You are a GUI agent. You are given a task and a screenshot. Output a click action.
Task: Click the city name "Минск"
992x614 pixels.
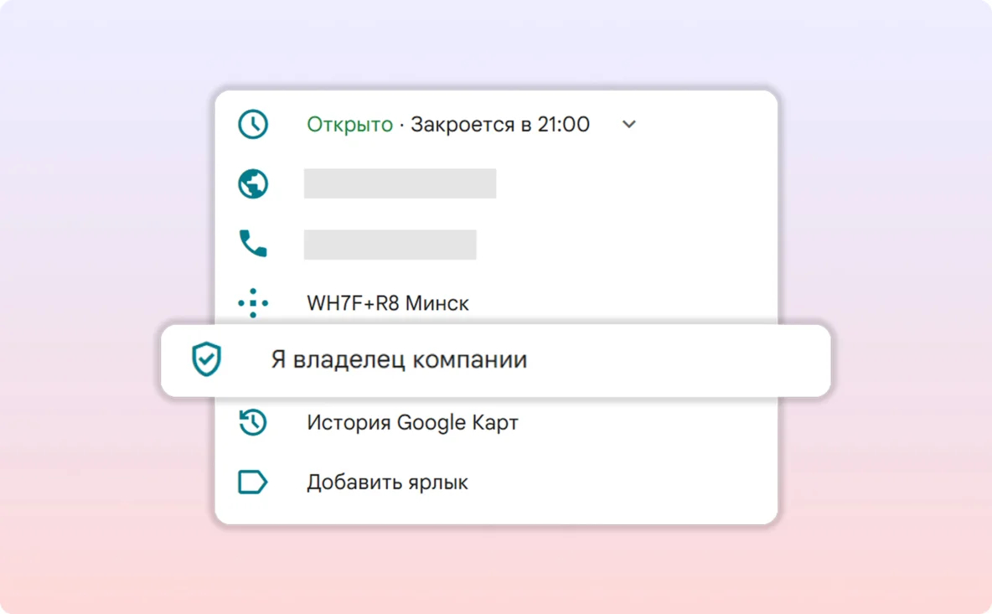coord(437,303)
